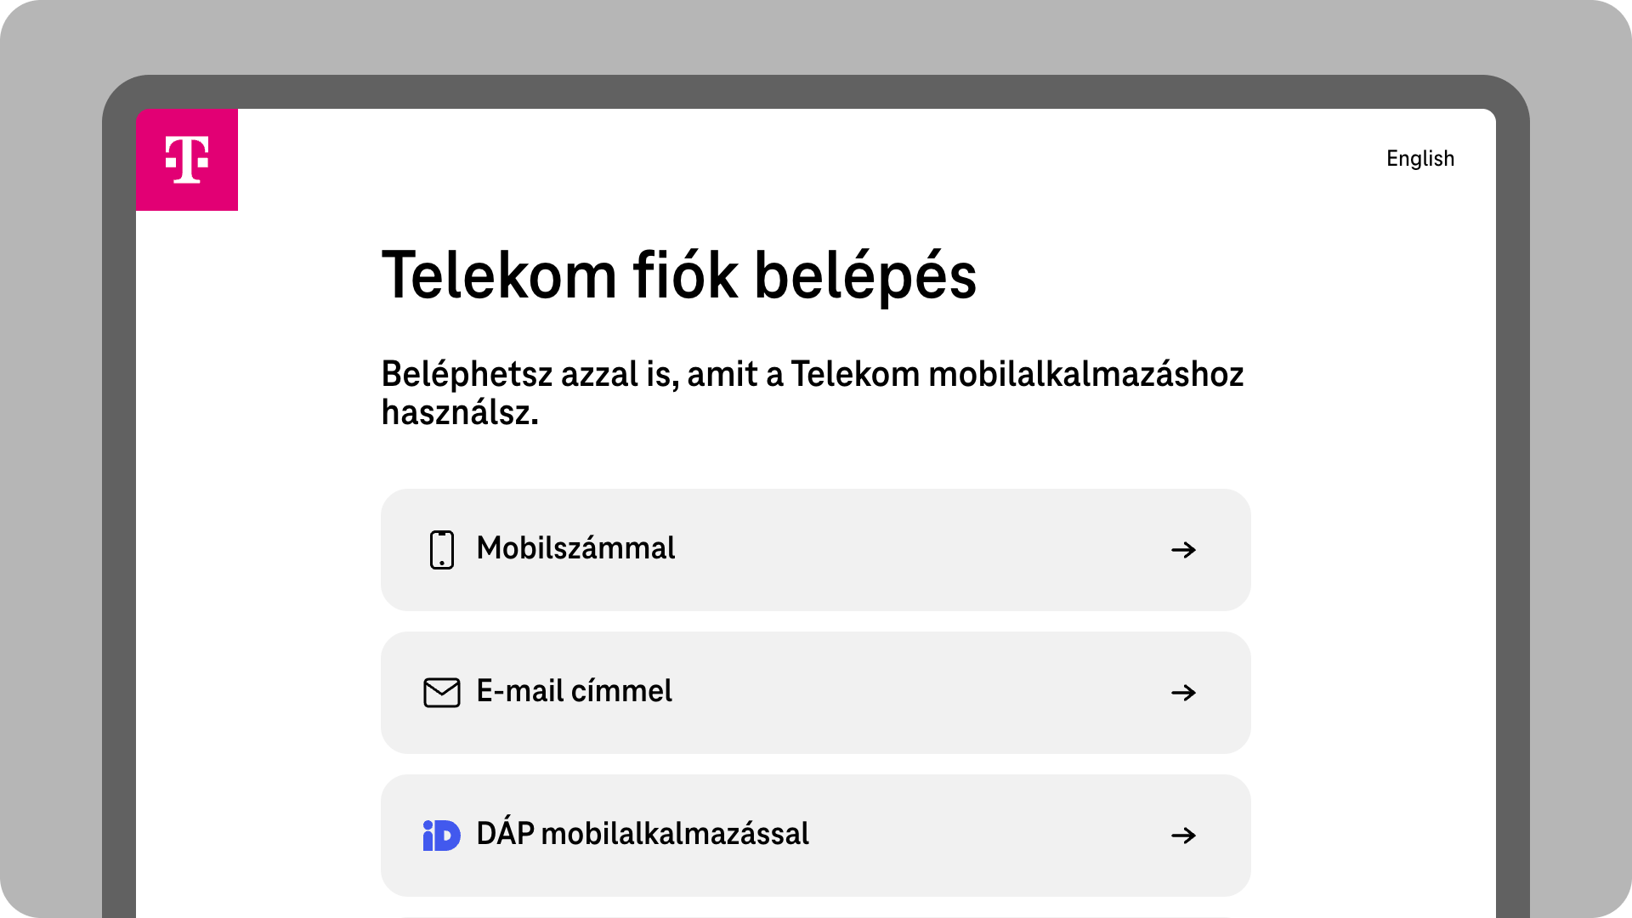Screen dimensions: 1632x918
Task: Click the mobile phone icon
Action: (x=442, y=550)
